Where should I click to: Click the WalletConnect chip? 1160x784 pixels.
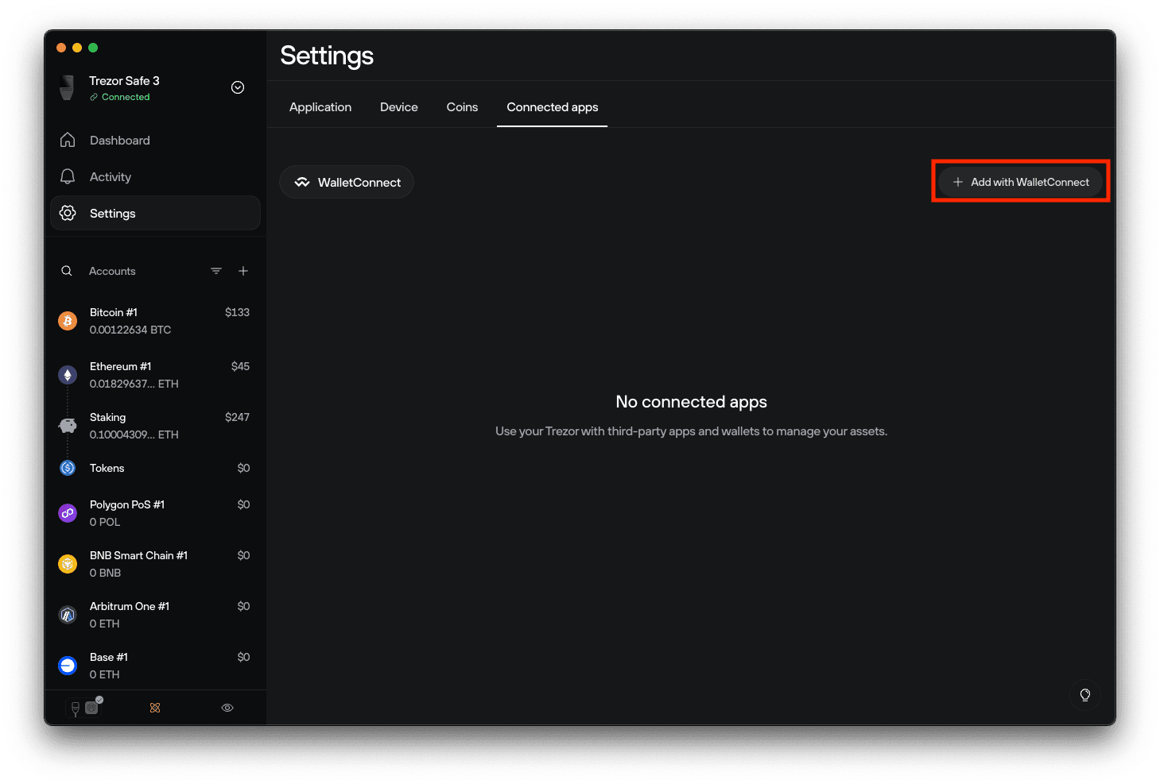click(x=347, y=182)
